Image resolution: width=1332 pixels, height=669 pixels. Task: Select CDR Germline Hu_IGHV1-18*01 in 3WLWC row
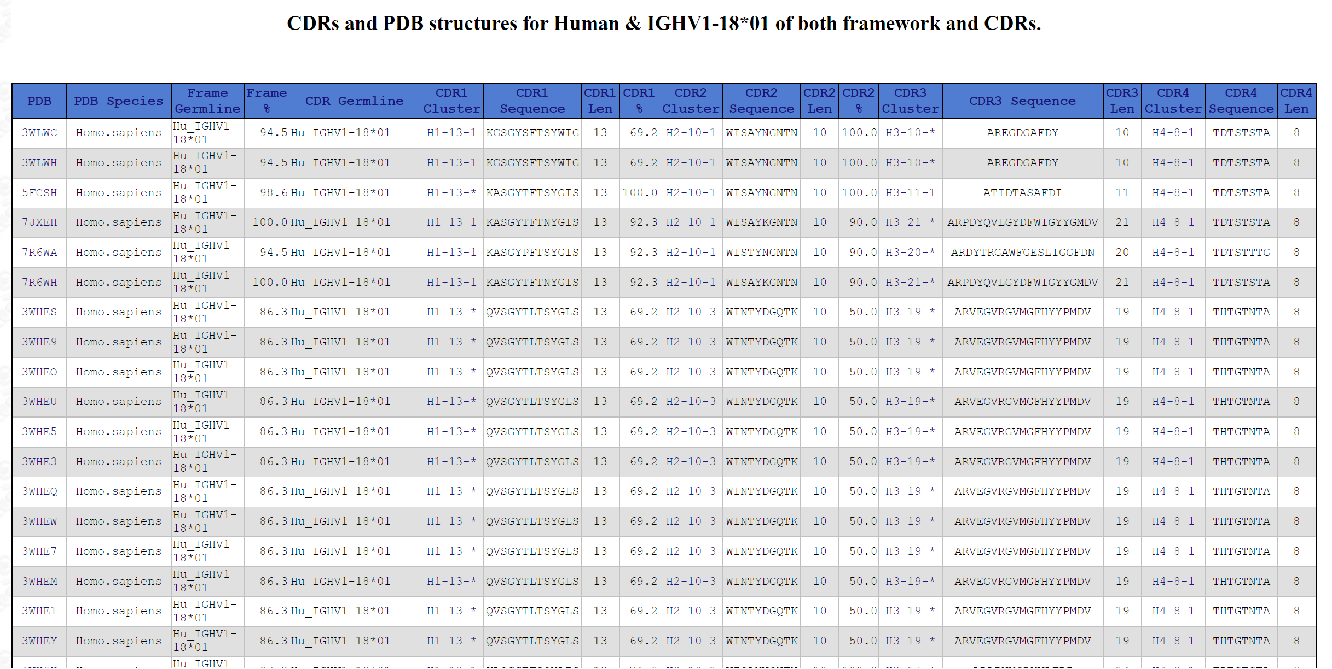[x=340, y=133]
